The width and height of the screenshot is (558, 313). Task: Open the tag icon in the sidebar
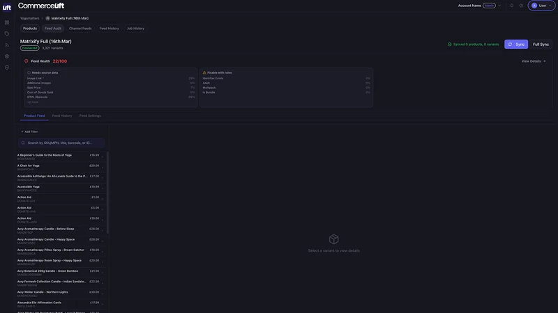coord(7,33)
